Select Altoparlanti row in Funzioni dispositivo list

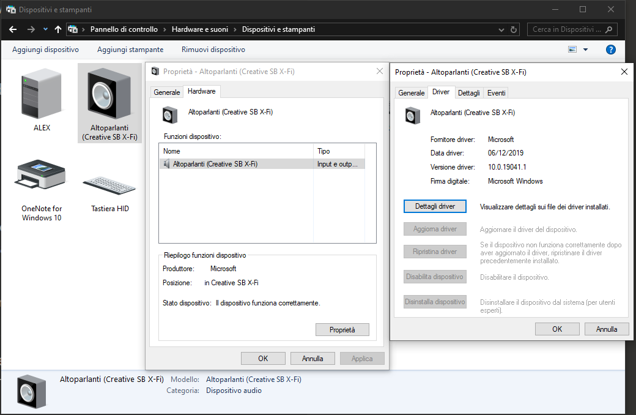[x=262, y=164]
